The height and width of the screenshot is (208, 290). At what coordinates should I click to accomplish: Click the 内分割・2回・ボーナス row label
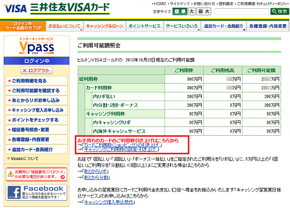(x=116, y=105)
